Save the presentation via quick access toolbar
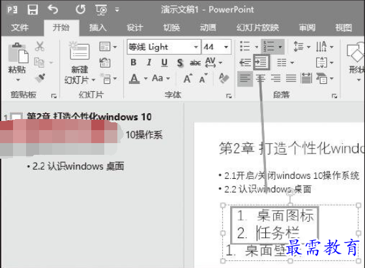The width and height of the screenshot is (365, 268). click(33, 10)
